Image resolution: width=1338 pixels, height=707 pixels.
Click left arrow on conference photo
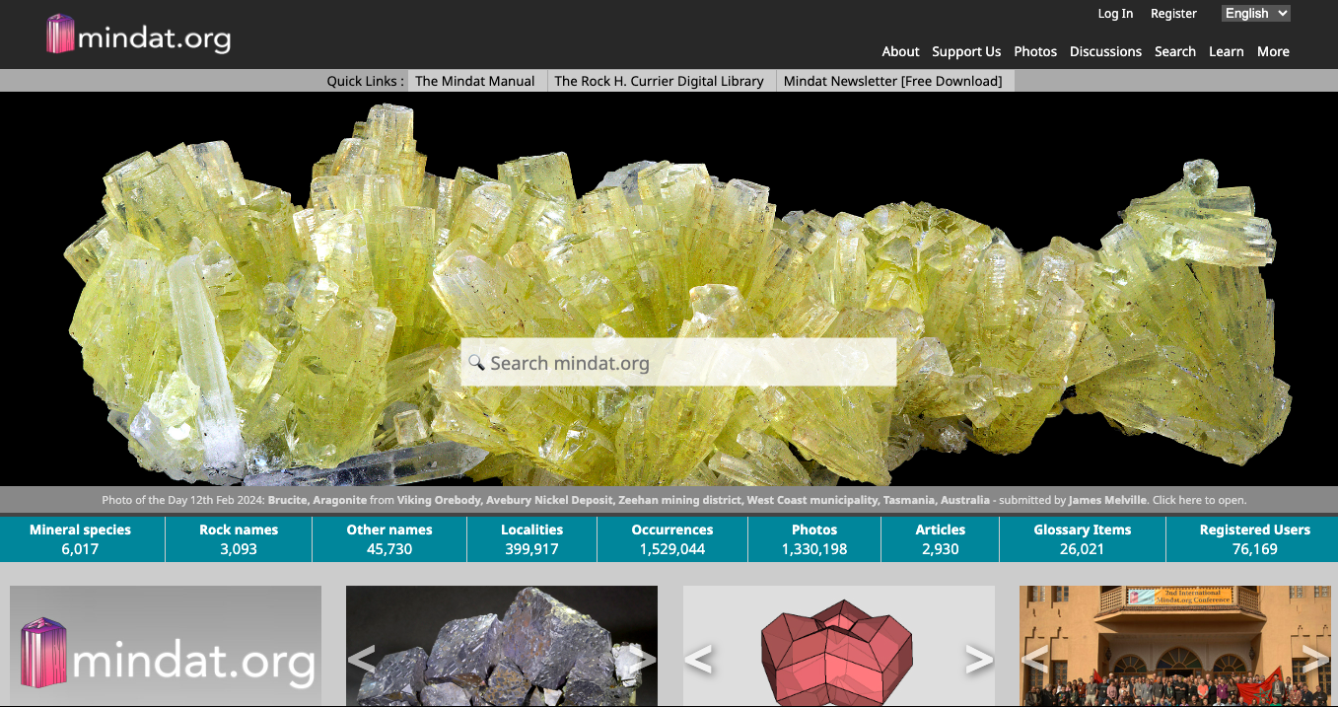(x=1034, y=659)
